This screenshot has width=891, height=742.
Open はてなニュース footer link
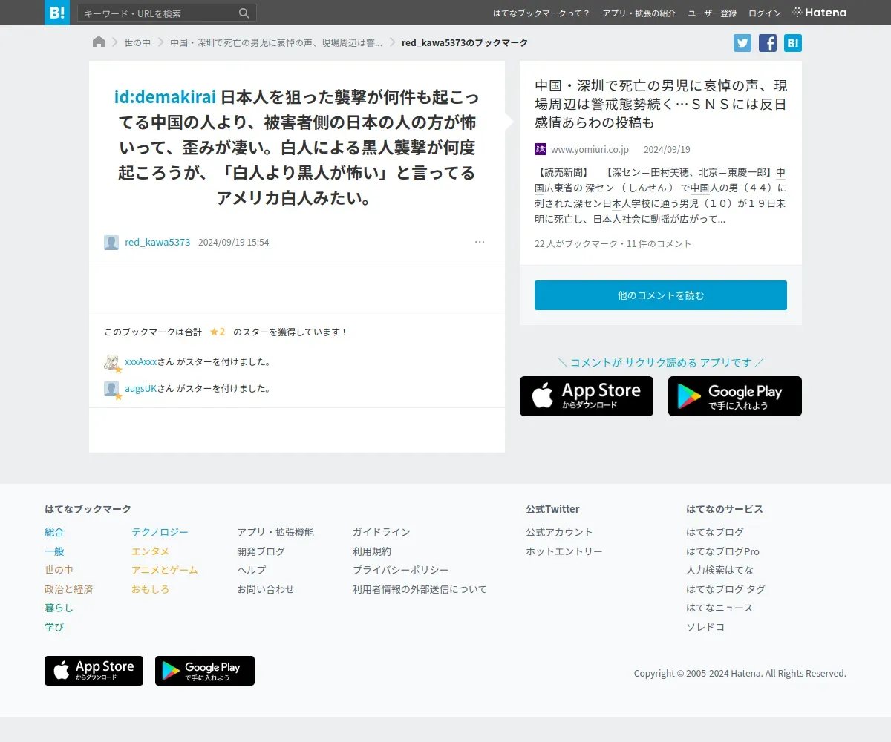point(719,608)
